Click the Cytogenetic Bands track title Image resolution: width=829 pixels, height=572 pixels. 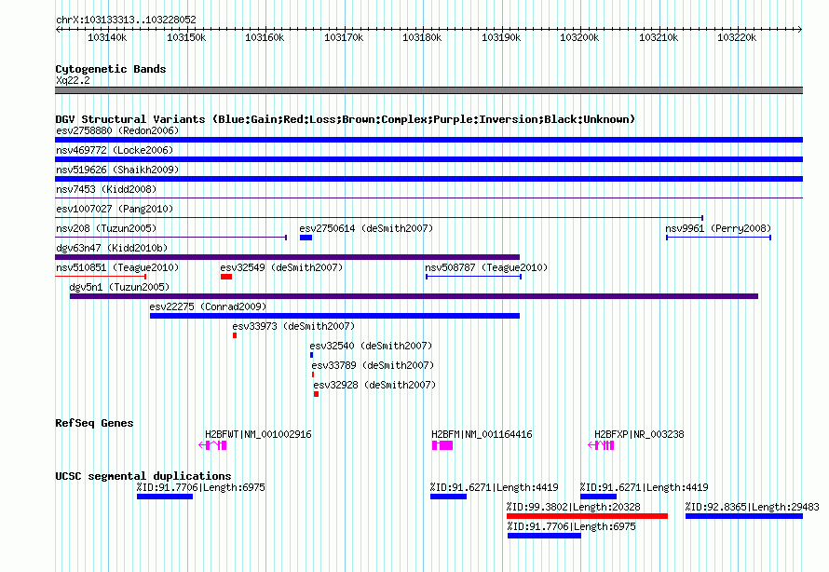tap(111, 69)
